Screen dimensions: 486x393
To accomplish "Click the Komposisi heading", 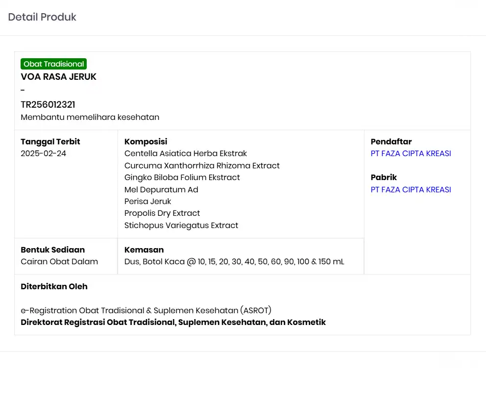I will [146, 142].
